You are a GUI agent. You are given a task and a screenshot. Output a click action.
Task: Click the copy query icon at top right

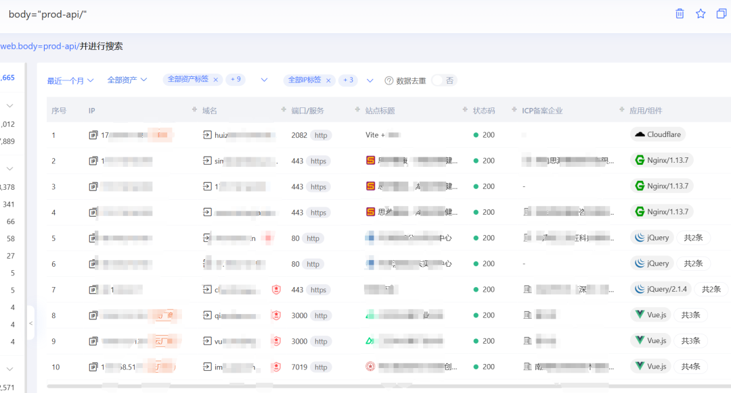coord(722,14)
